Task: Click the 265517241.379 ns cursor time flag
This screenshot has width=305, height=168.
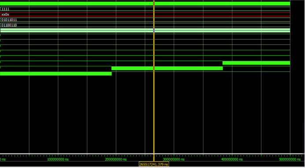Action: click(154, 164)
